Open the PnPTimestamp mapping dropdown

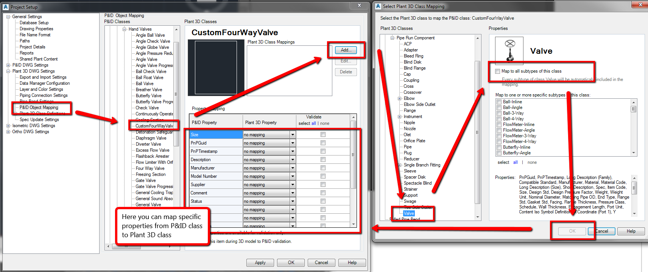tap(293, 151)
